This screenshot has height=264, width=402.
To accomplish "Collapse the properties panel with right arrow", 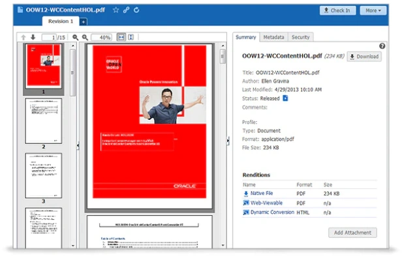I will point(228,141).
